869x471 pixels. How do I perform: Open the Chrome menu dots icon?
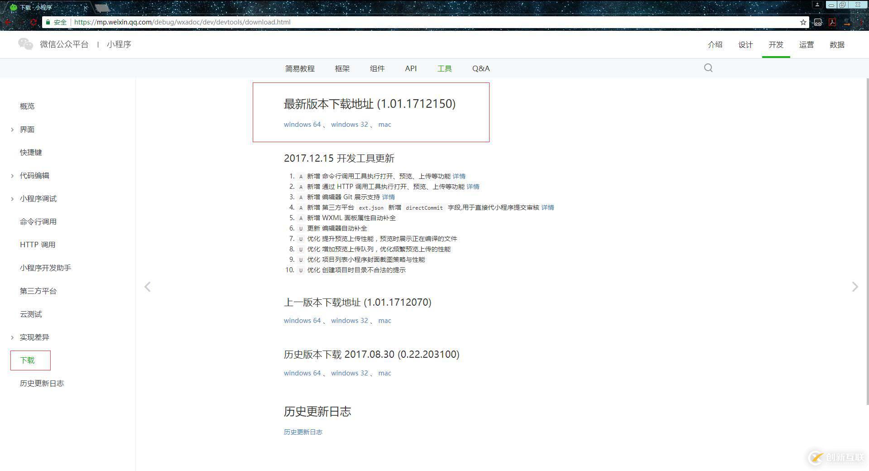[861, 22]
